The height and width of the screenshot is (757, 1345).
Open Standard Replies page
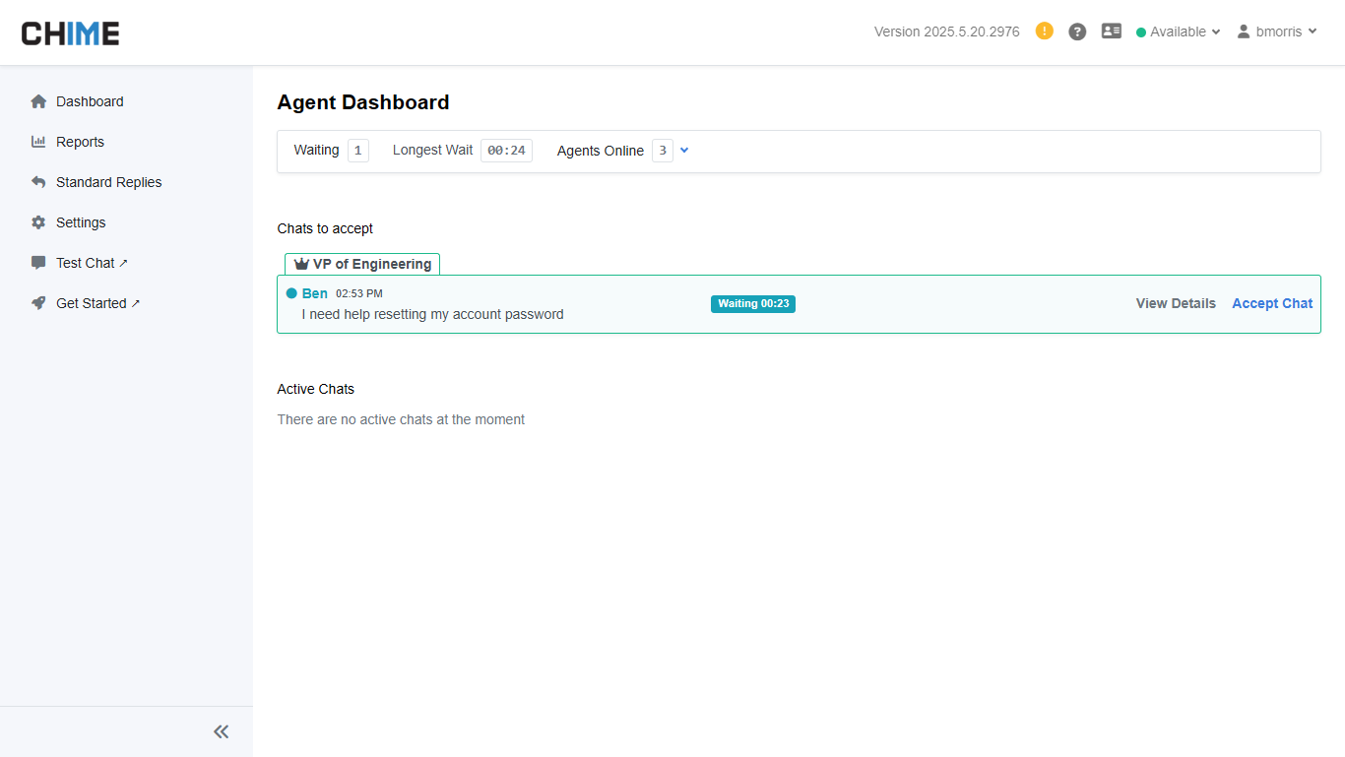coord(108,182)
